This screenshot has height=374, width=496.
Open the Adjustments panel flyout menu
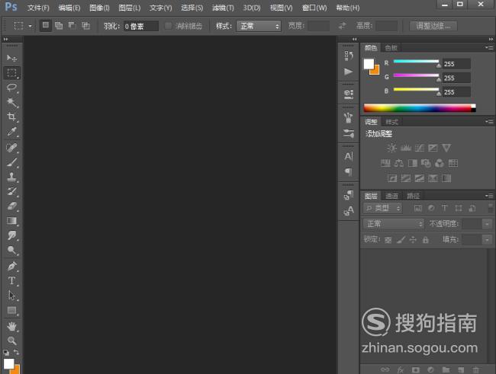coord(489,122)
